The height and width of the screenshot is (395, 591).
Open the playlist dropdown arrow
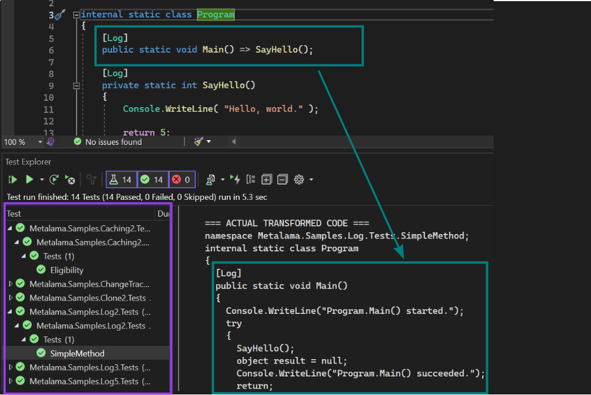[x=222, y=180]
